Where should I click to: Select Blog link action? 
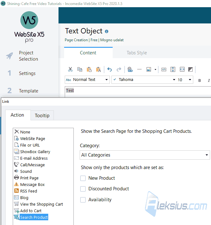coord(21,197)
